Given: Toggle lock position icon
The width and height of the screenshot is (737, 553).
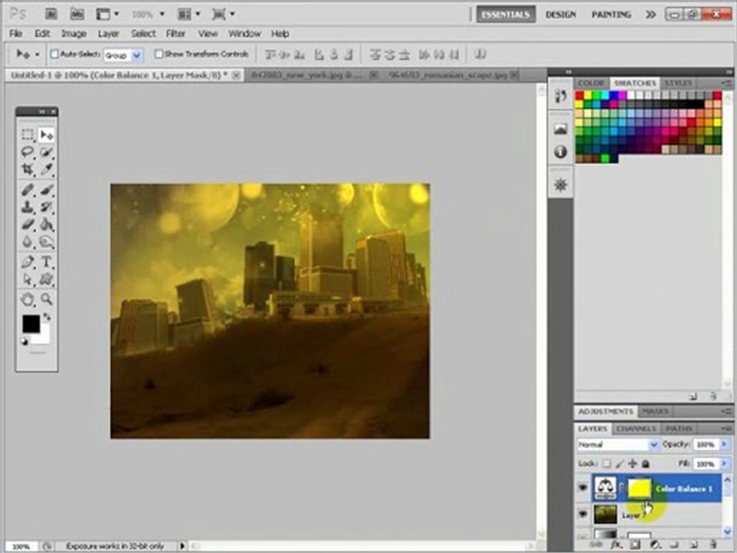Looking at the screenshot, I should tap(633, 464).
